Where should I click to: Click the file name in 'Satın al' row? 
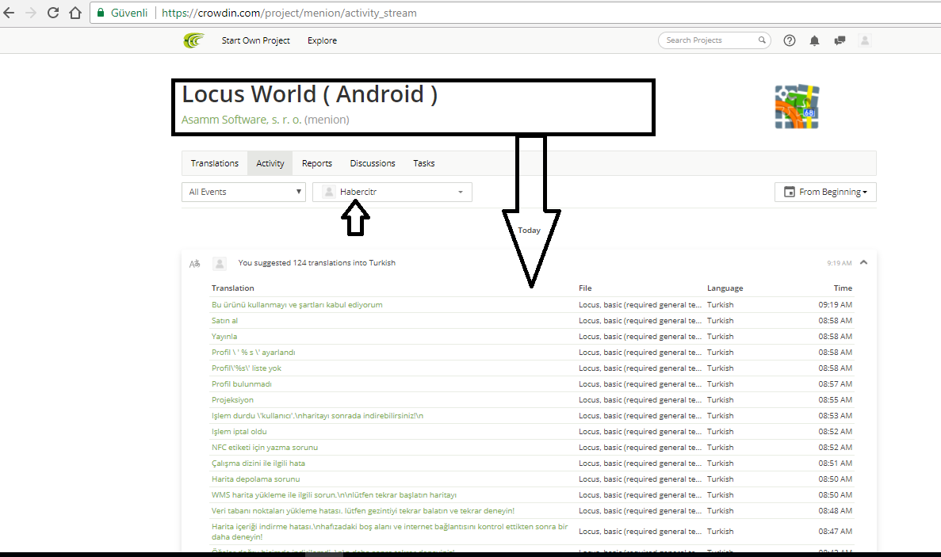(x=640, y=321)
